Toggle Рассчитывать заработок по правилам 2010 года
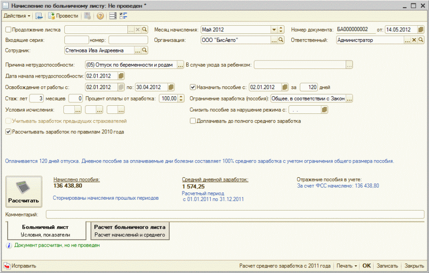 click(x=8, y=131)
